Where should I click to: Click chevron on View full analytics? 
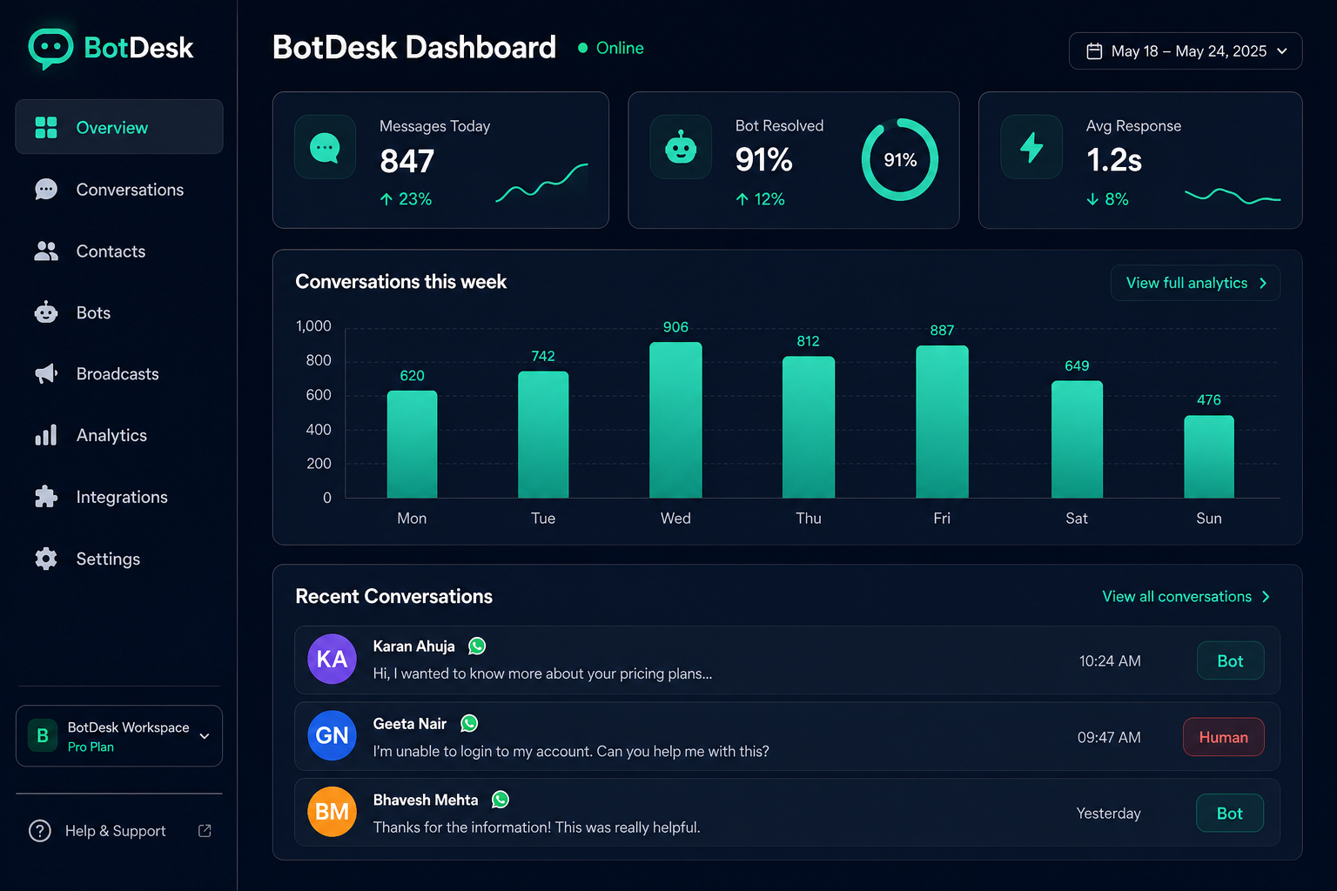1263,283
